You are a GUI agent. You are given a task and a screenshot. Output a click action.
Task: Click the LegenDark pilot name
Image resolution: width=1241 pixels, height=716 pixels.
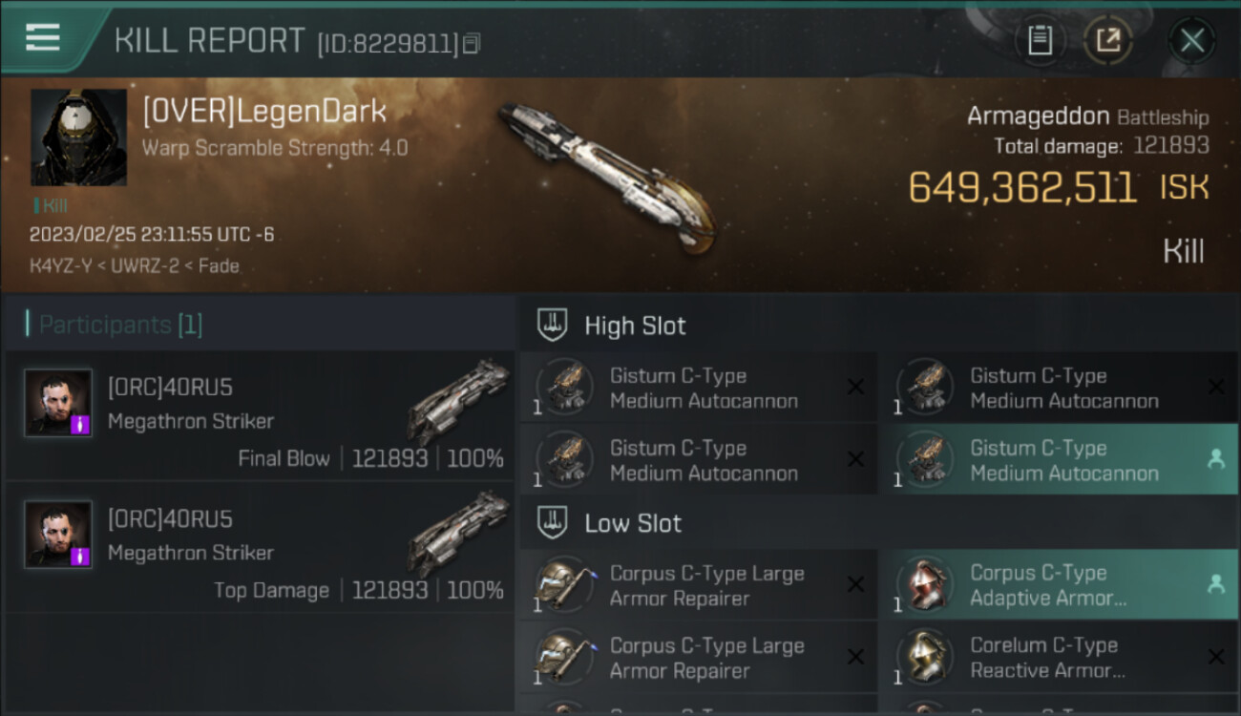[x=264, y=111]
